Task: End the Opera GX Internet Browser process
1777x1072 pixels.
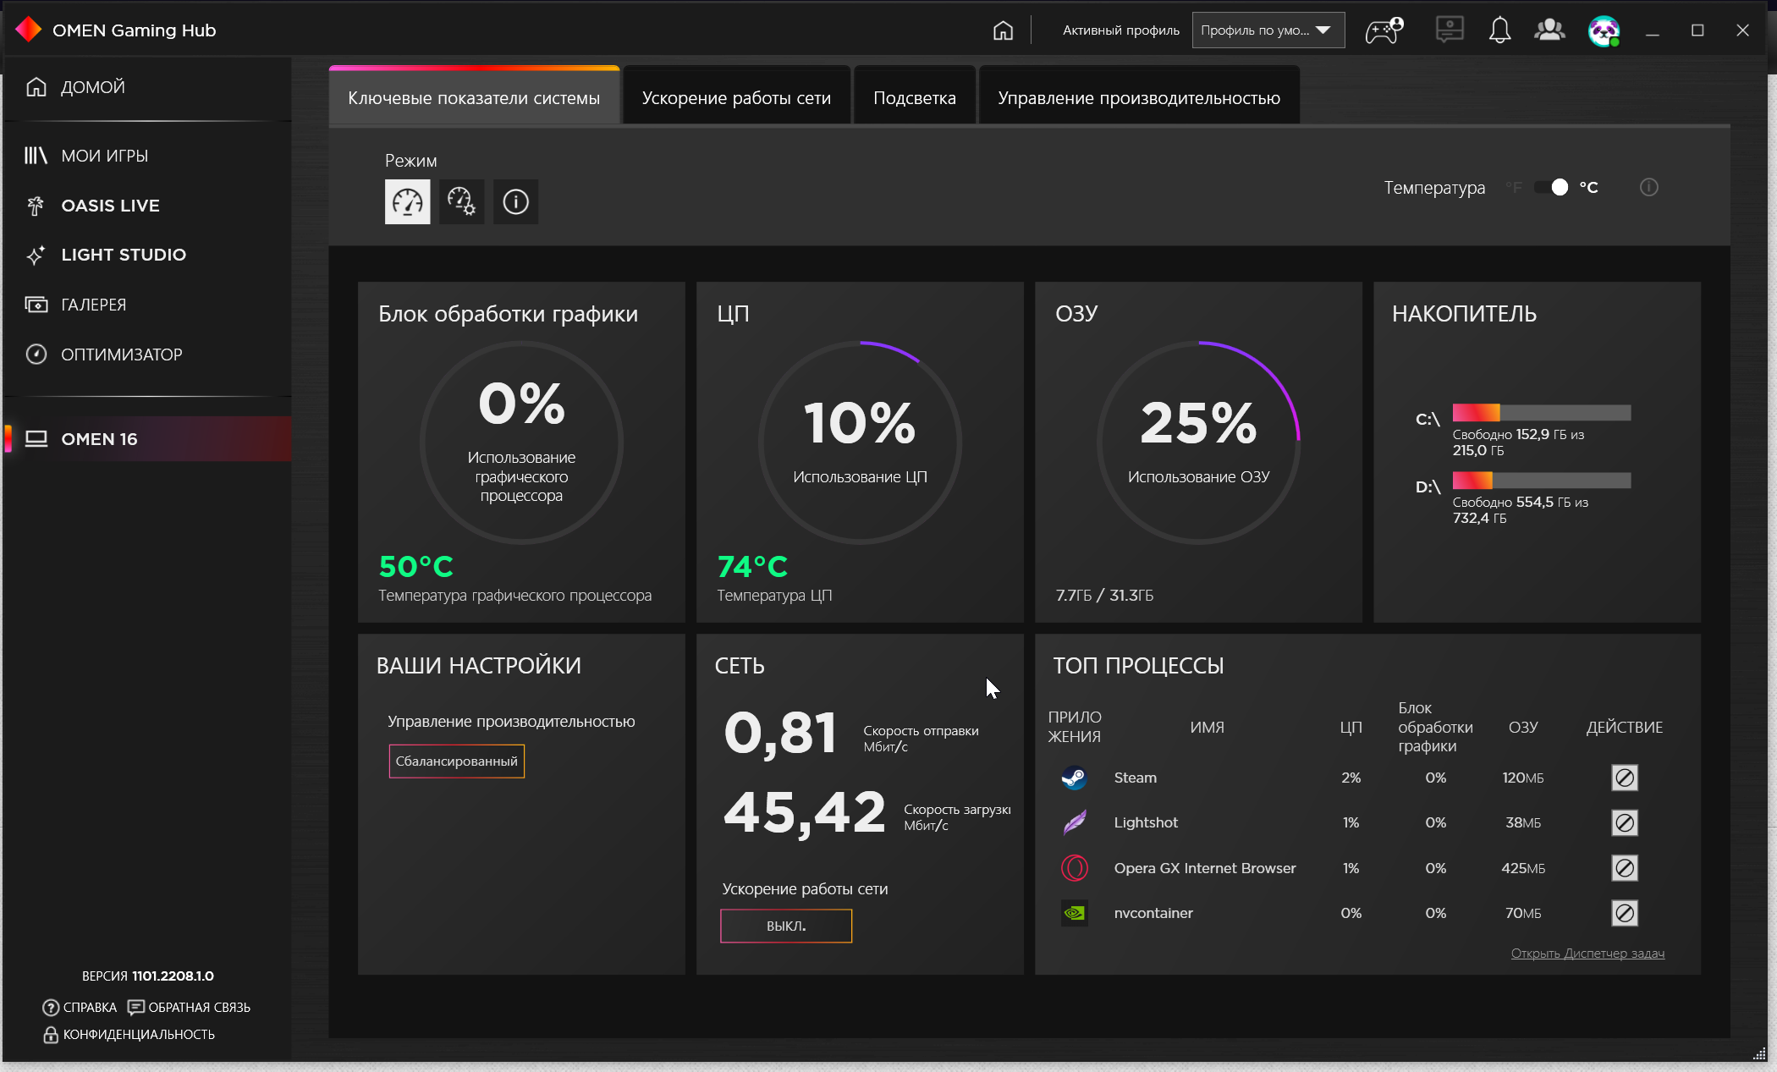Action: click(1624, 868)
